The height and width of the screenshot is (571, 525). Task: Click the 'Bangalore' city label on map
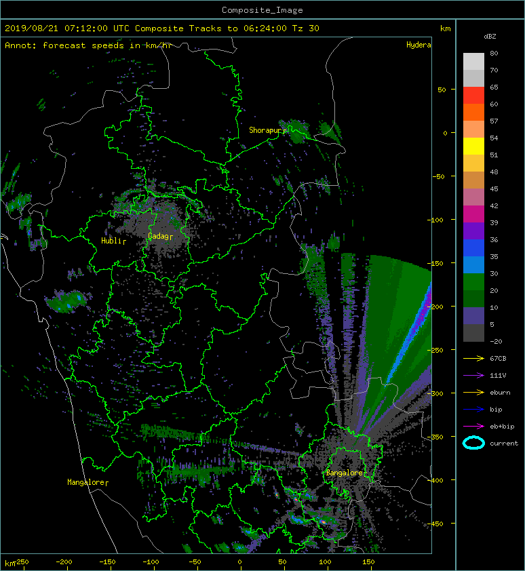344,473
